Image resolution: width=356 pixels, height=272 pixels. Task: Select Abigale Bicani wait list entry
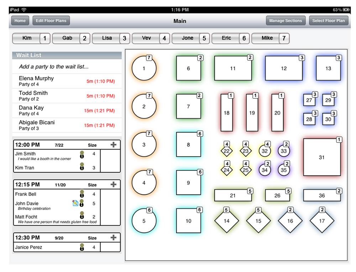click(67, 125)
